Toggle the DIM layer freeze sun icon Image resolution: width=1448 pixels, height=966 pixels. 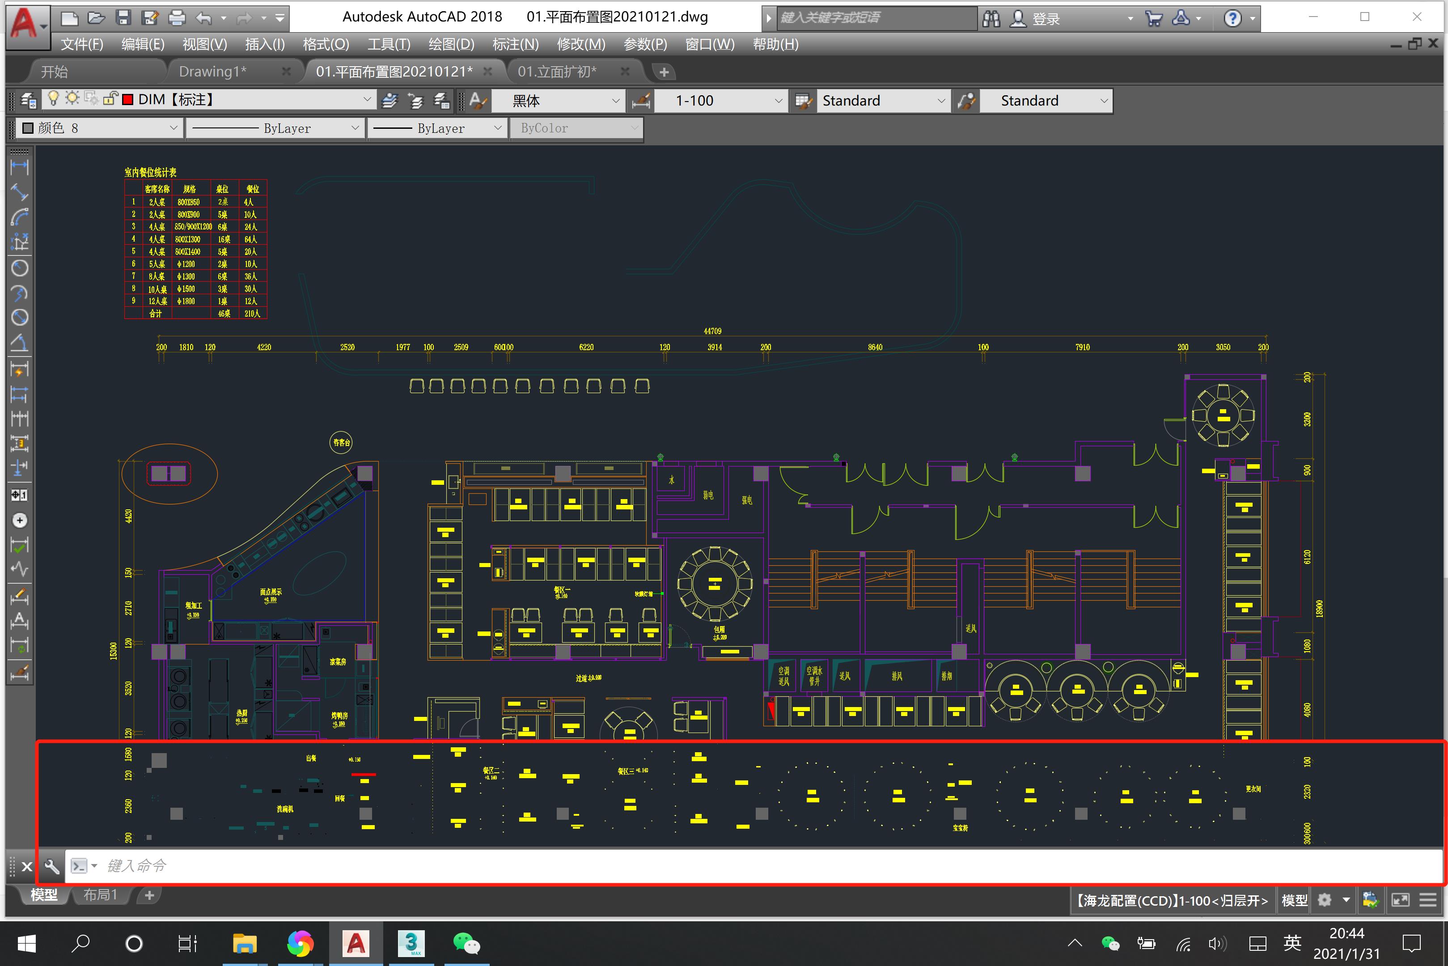tap(72, 98)
